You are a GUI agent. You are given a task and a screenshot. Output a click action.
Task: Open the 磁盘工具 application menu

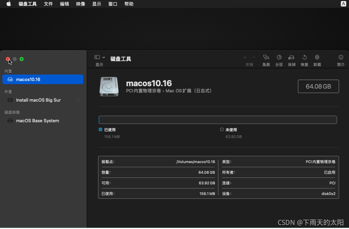(28, 4)
